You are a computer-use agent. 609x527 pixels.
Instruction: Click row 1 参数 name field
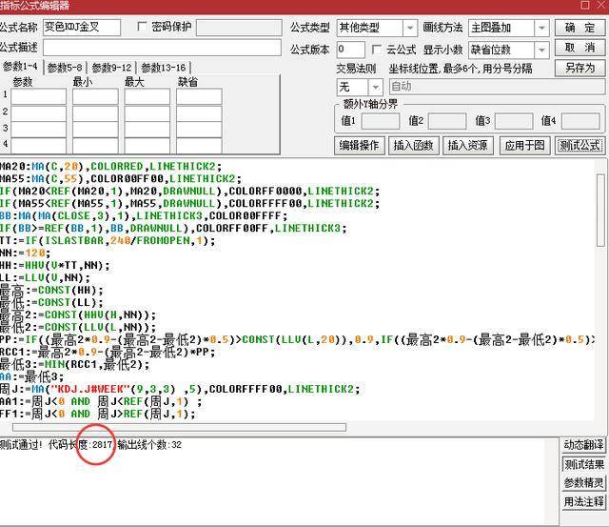tap(38, 96)
